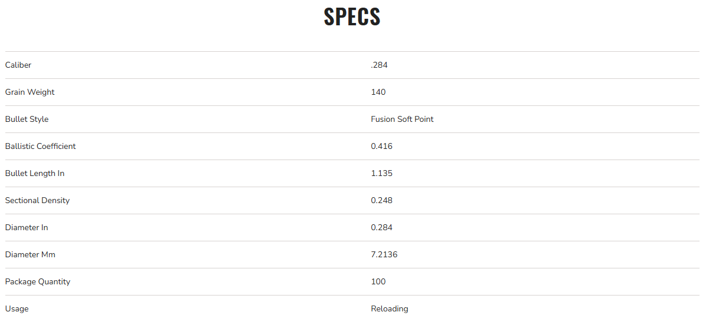Screen dimensions: 706x322
Task: Click the SPECS heading
Action: [352, 17]
